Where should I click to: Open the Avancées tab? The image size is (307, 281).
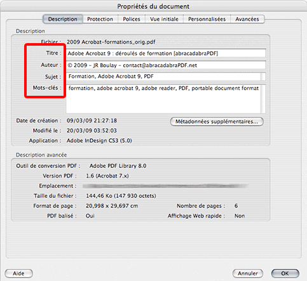247,19
